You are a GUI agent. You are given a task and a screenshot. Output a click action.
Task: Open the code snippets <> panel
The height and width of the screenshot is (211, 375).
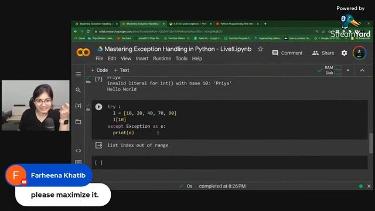78,151
